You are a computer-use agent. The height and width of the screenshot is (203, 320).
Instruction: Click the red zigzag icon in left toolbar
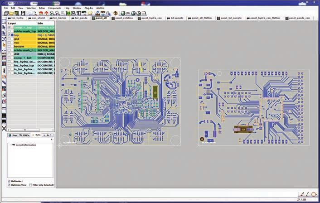(x=4, y=58)
